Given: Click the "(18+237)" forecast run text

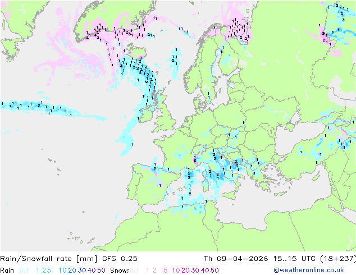Looking at the screenshot, I should (338, 259).
